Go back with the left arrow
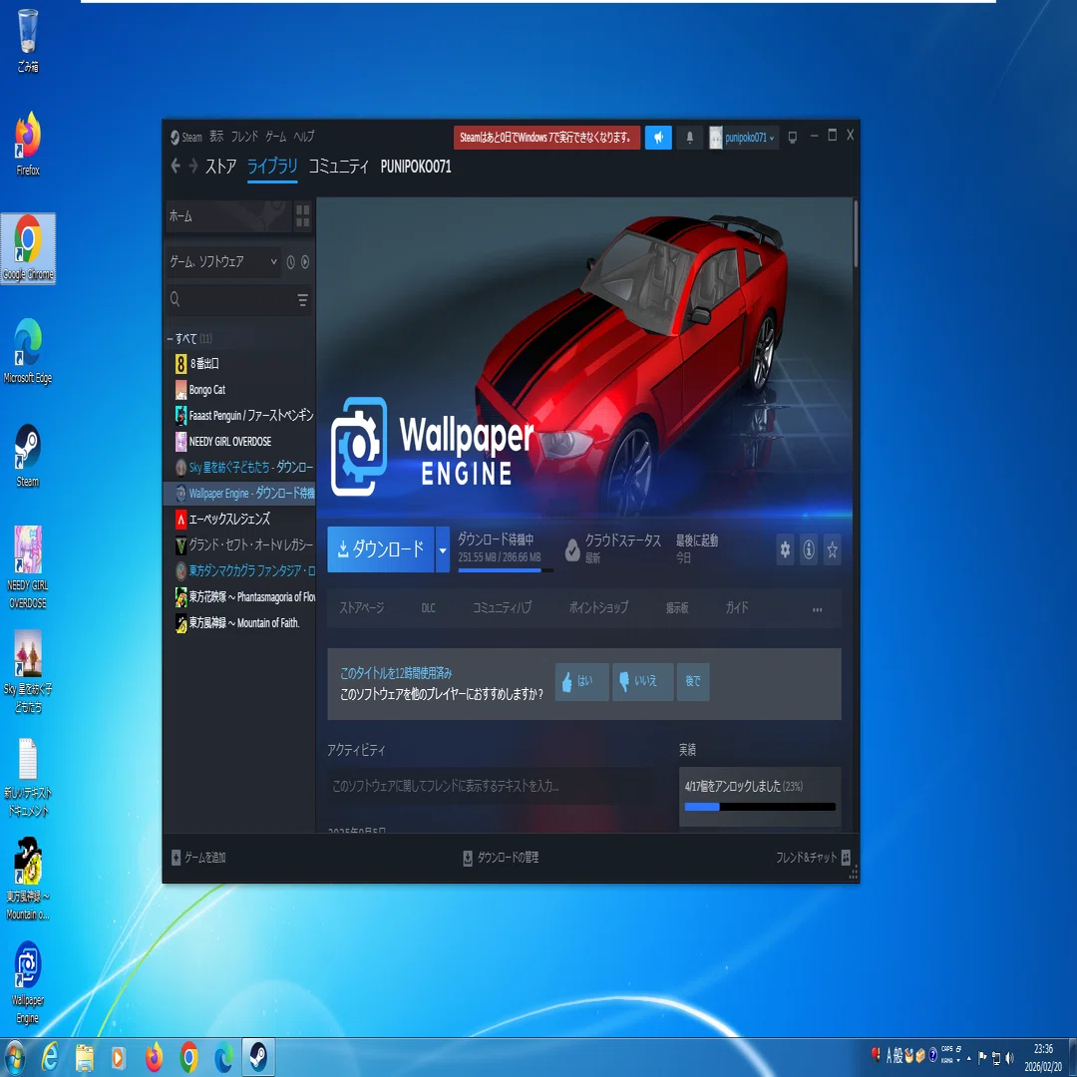Image resolution: width=1077 pixels, height=1077 pixels. click(x=176, y=166)
